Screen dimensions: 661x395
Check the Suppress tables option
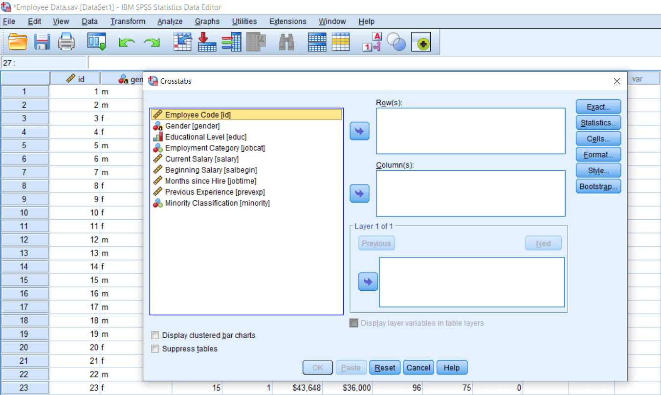pyautogui.click(x=155, y=349)
